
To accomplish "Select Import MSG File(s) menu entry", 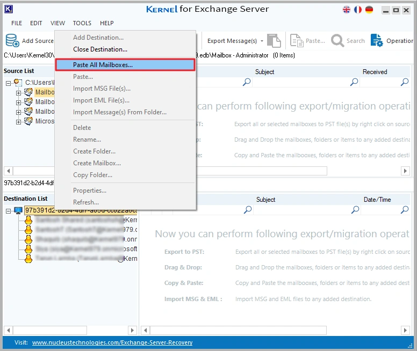I will coord(125,89).
